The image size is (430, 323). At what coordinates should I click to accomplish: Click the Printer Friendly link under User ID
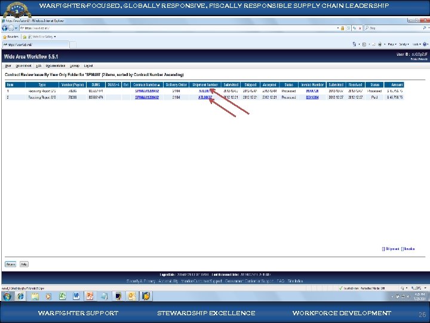(x=419, y=59)
